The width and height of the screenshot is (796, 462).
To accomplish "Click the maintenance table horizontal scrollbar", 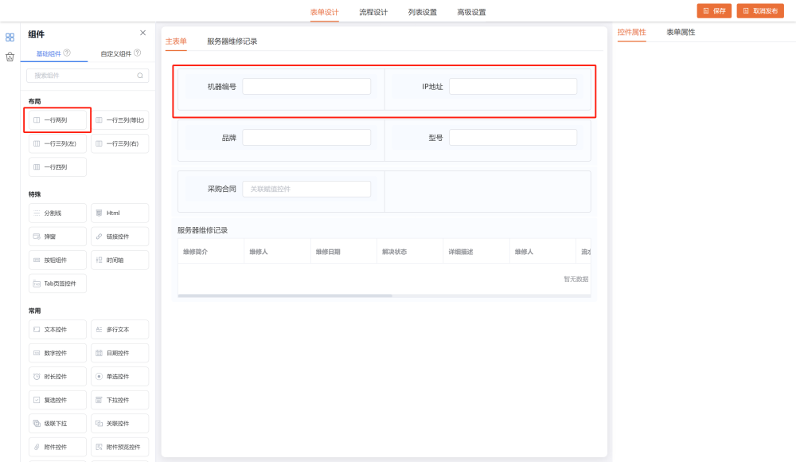I will (x=285, y=296).
